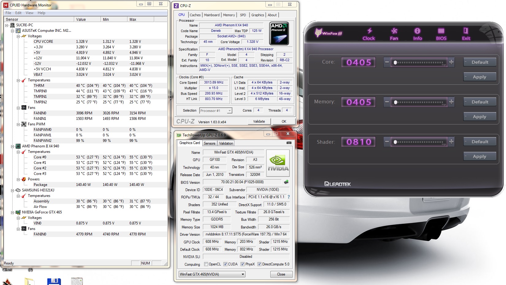Click Default button for Core clock

[480, 62]
